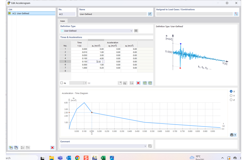247x160 pixels.
Task: Select the X direction radio button
Action: (x=231, y=91)
